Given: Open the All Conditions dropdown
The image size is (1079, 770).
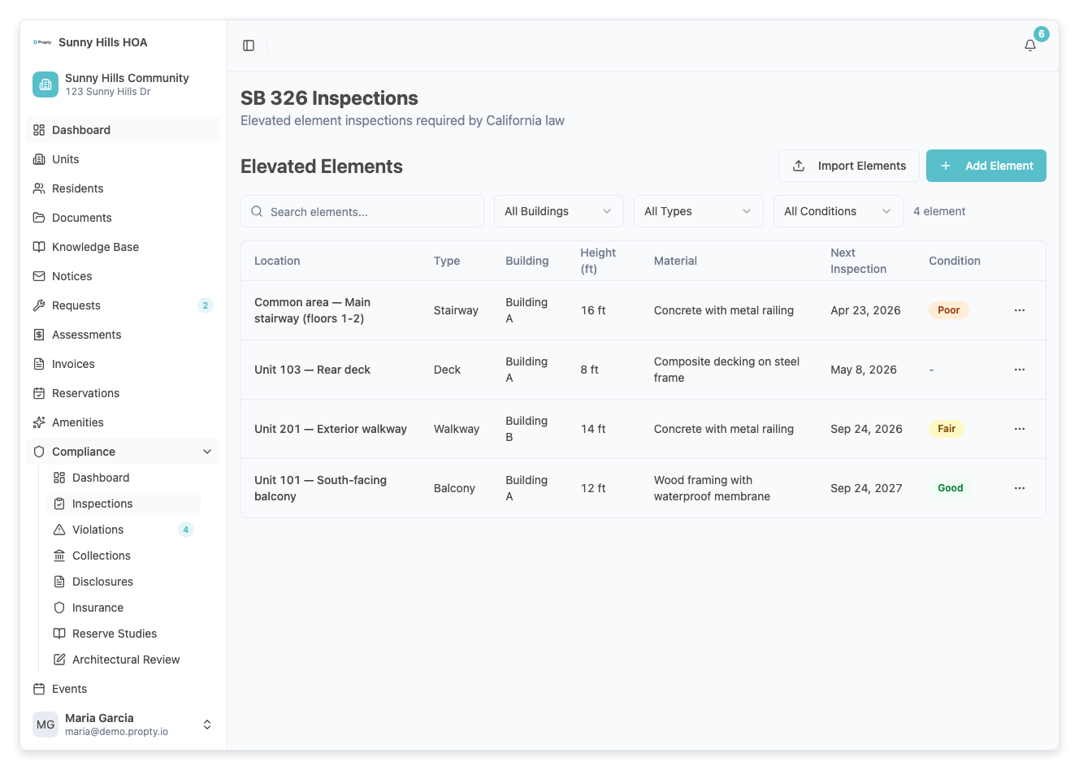Looking at the screenshot, I should click(838, 211).
